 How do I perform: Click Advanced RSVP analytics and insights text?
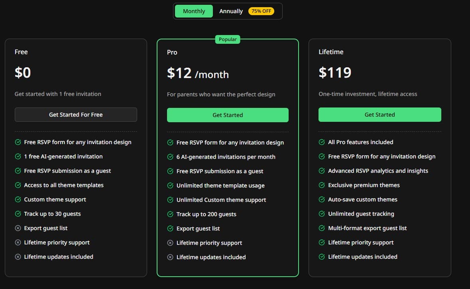click(378, 171)
